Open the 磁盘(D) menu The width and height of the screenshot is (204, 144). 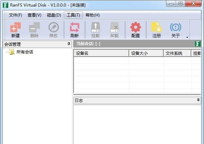54,15
